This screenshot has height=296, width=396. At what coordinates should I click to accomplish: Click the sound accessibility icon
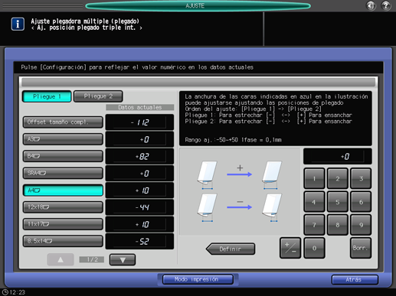(x=371, y=5)
